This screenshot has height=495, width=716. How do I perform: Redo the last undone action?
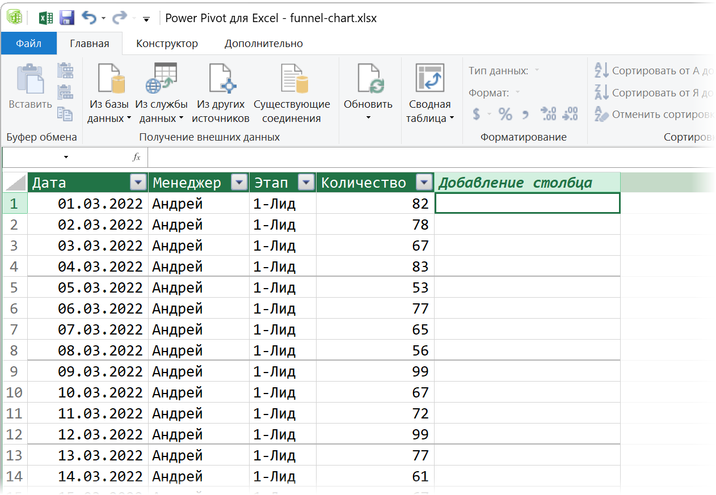tap(119, 18)
